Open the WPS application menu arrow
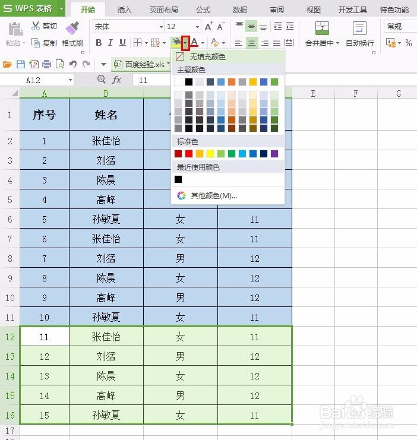The width and height of the screenshot is (417, 440). pyautogui.click(x=61, y=8)
